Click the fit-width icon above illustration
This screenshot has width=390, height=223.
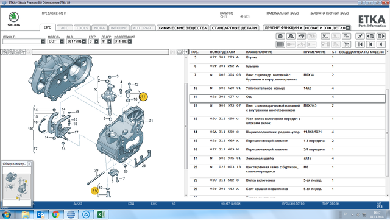pyautogui.click(x=179, y=52)
